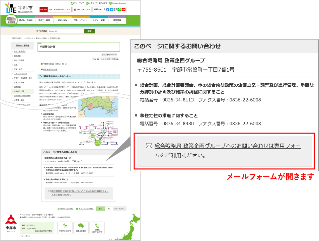
Task: Click the Foreign language globe icon
Action: [110, 3]
